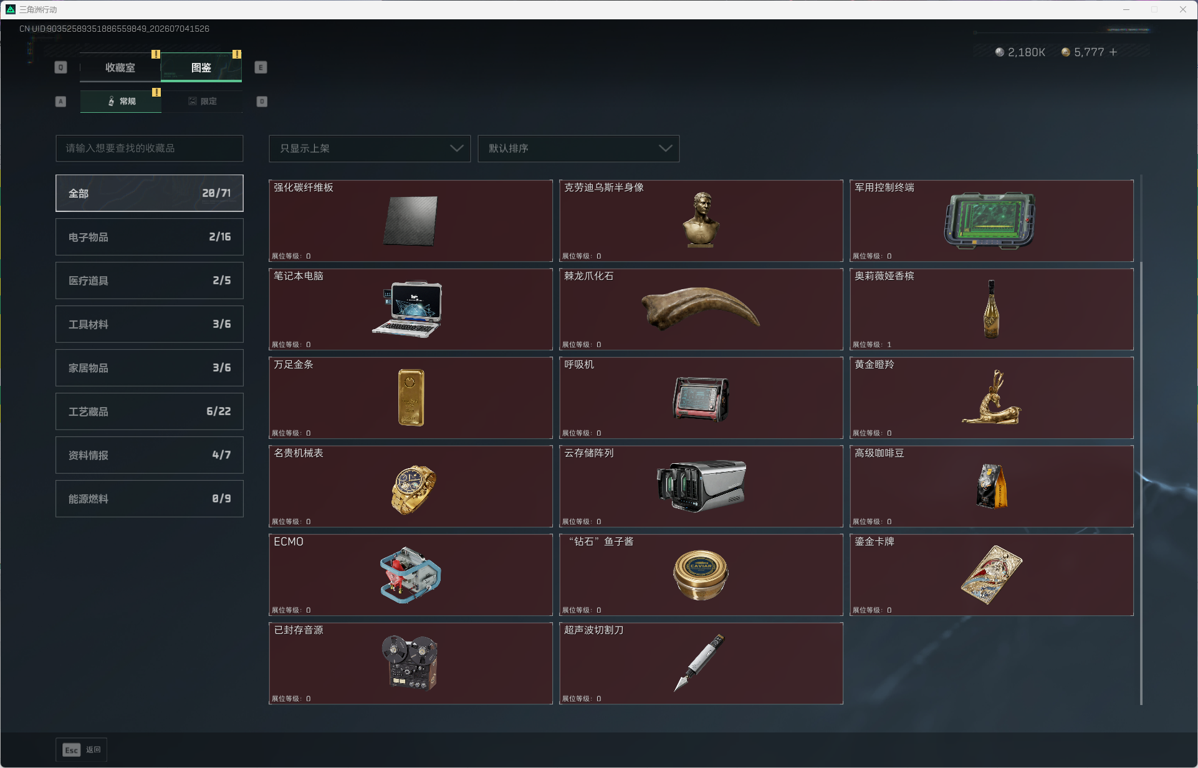Click the 高级咖啡豆 coffee bag icon
Viewport: 1198px width, 768px height.
[x=991, y=486]
